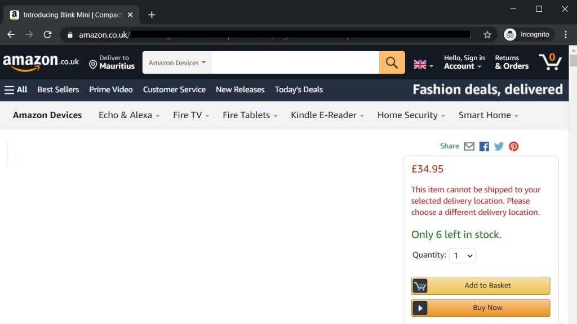
Task: Go to Today's Deals
Action: pos(299,89)
